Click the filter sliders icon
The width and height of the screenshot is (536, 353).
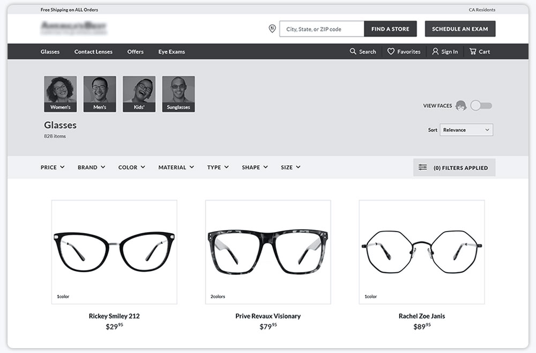point(423,167)
